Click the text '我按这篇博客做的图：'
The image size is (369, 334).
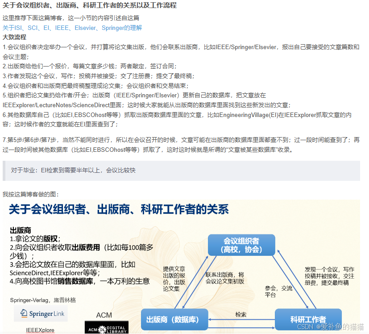click(31, 194)
